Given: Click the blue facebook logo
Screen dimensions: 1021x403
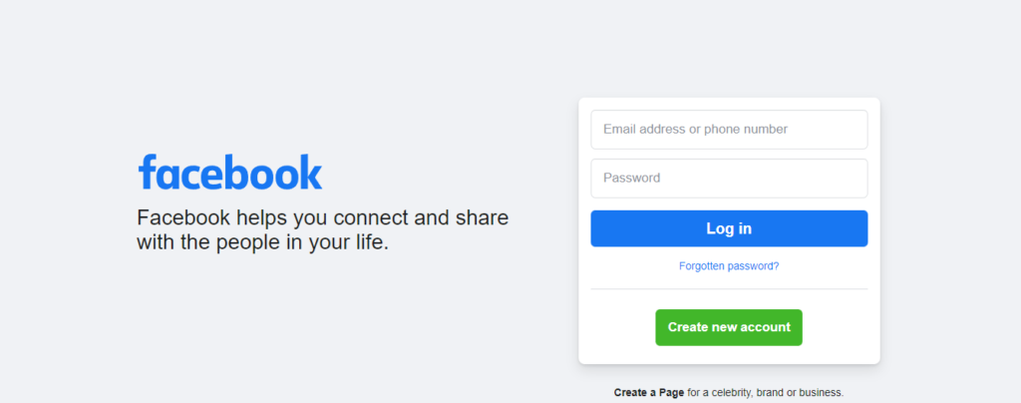Looking at the screenshot, I should [230, 173].
